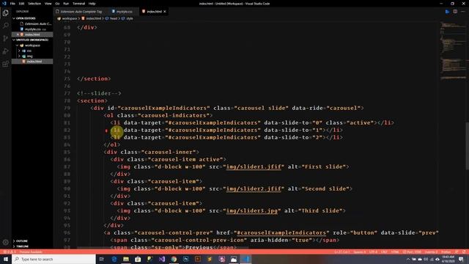469x264 pixels.
Task: Click the Split Editor icon
Action: (455, 12)
